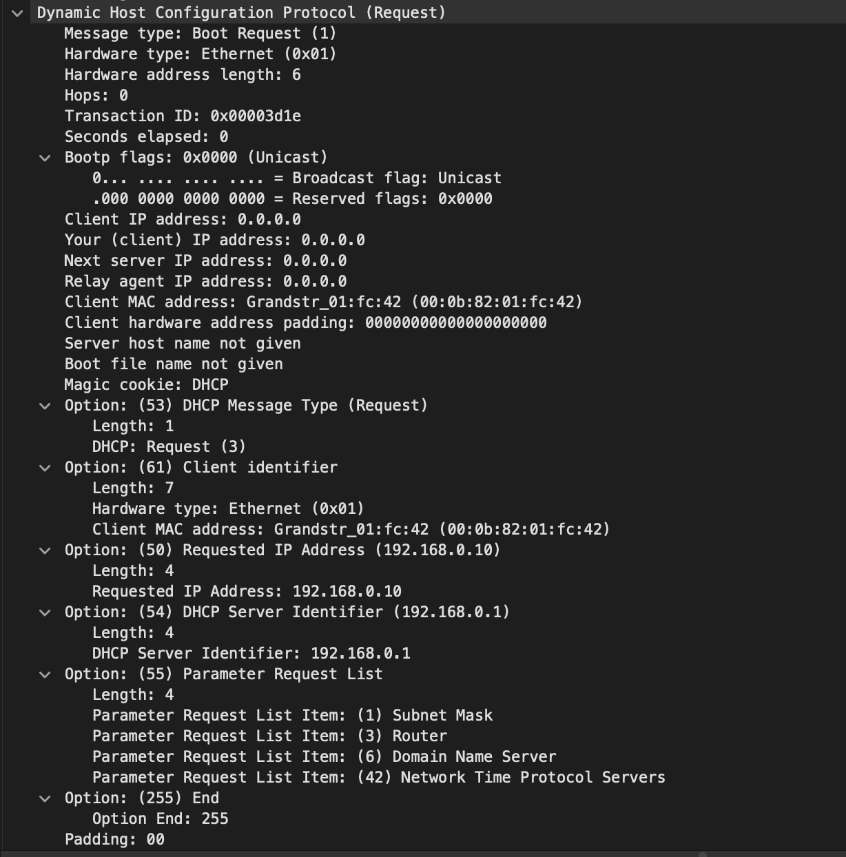Select the Network Time Protocol Servers item
Screen dimensions: 846x857
[378, 777]
